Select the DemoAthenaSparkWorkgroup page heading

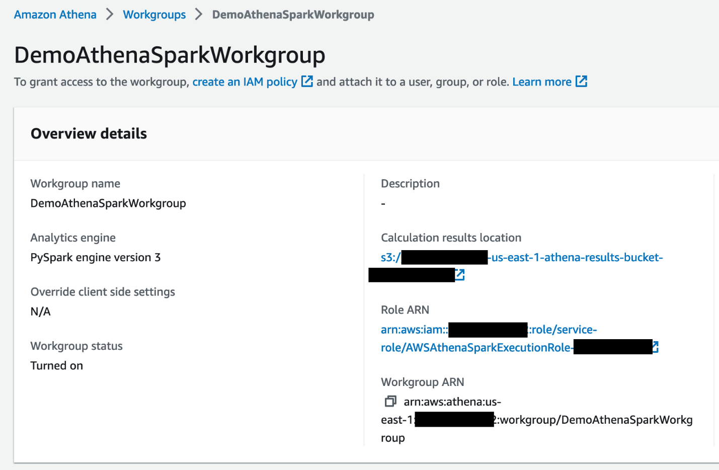pos(170,55)
